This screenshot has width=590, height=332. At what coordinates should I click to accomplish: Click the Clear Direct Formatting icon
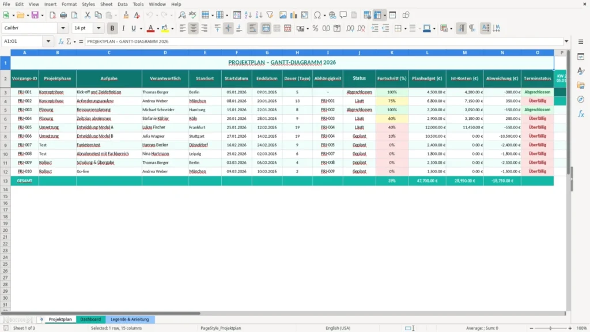click(137, 15)
